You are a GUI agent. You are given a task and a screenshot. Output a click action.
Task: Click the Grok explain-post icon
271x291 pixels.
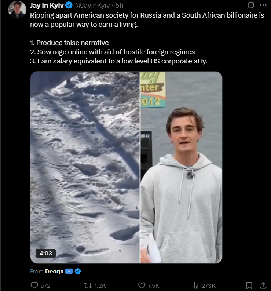pyautogui.click(x=250, y=5)
